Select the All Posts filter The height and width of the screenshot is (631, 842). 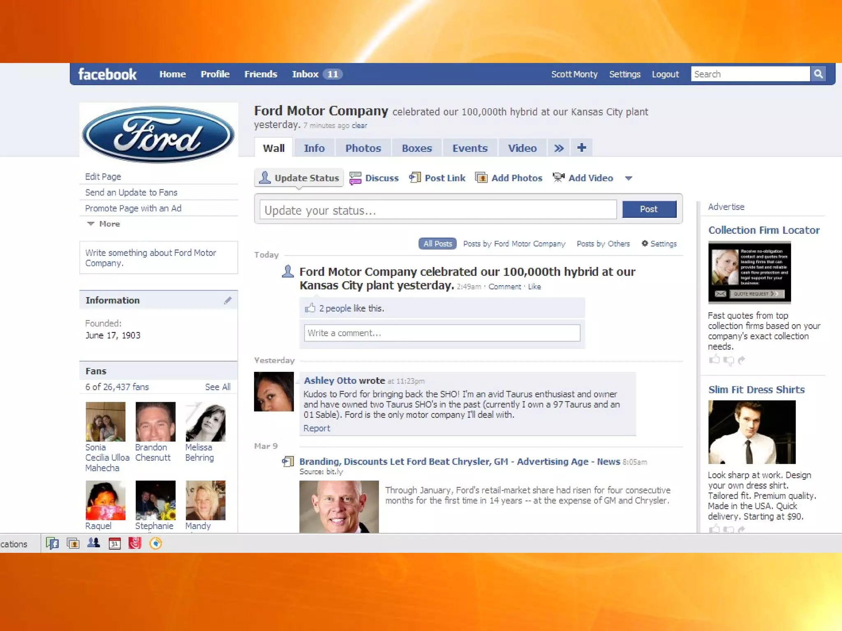tap(437, 244)
